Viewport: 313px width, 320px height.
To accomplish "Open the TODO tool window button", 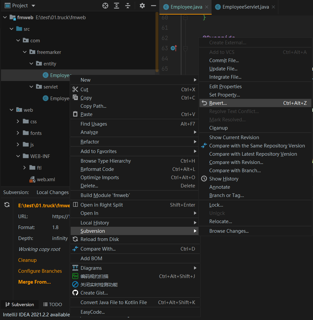I will (x=52, y=304).
